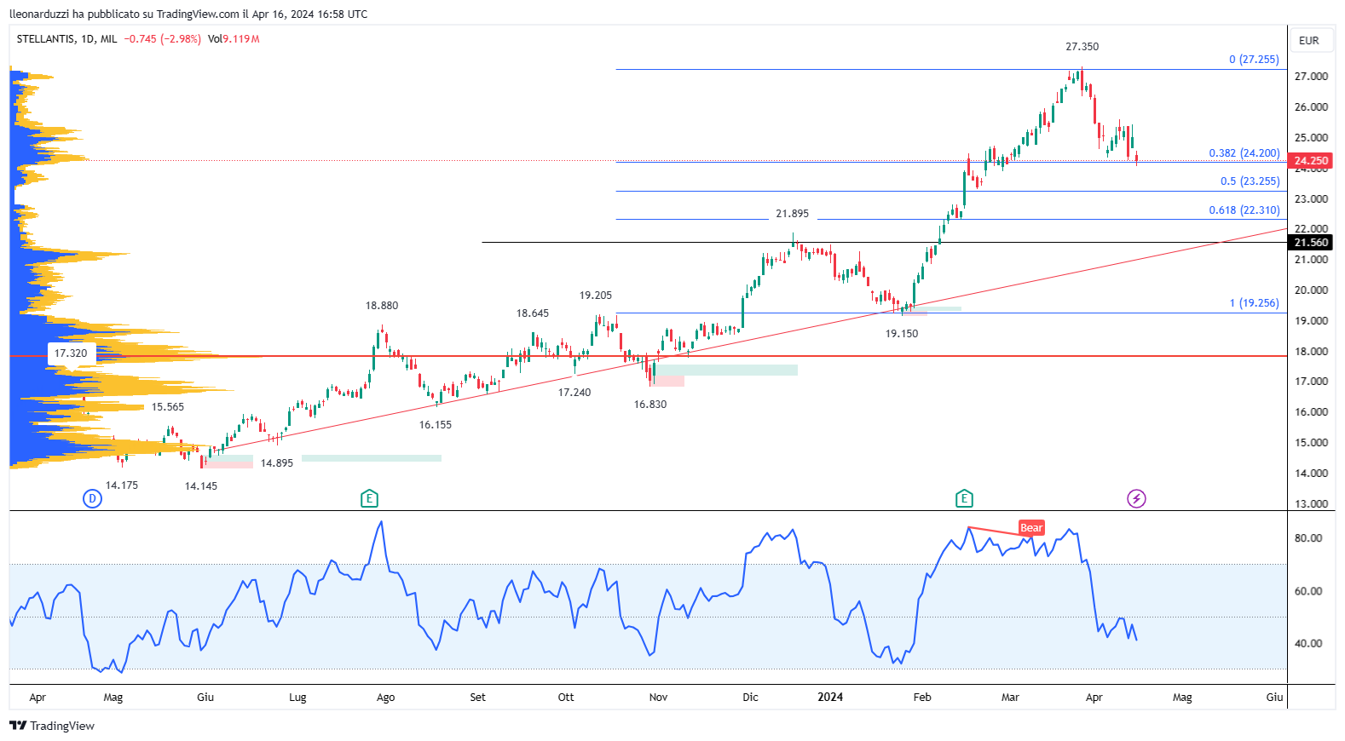Click the TradingView logo at bottom
This screenshot has width=1345, height=741.
pos(52,726)
